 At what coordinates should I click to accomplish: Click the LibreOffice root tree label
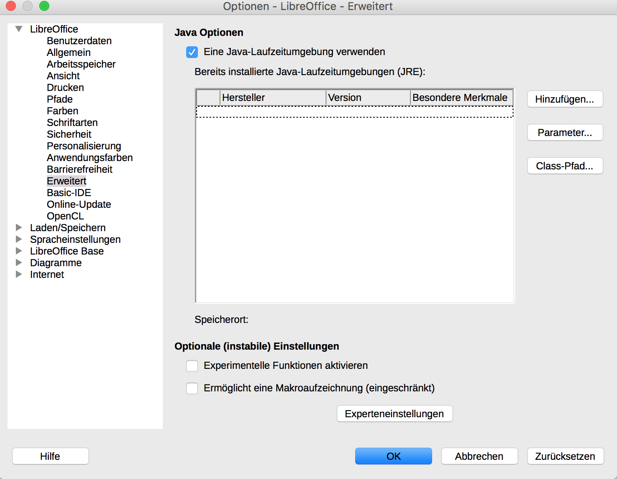(x=54, y=29)
